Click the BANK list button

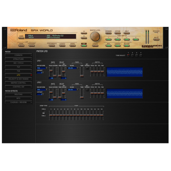point(21,46)
